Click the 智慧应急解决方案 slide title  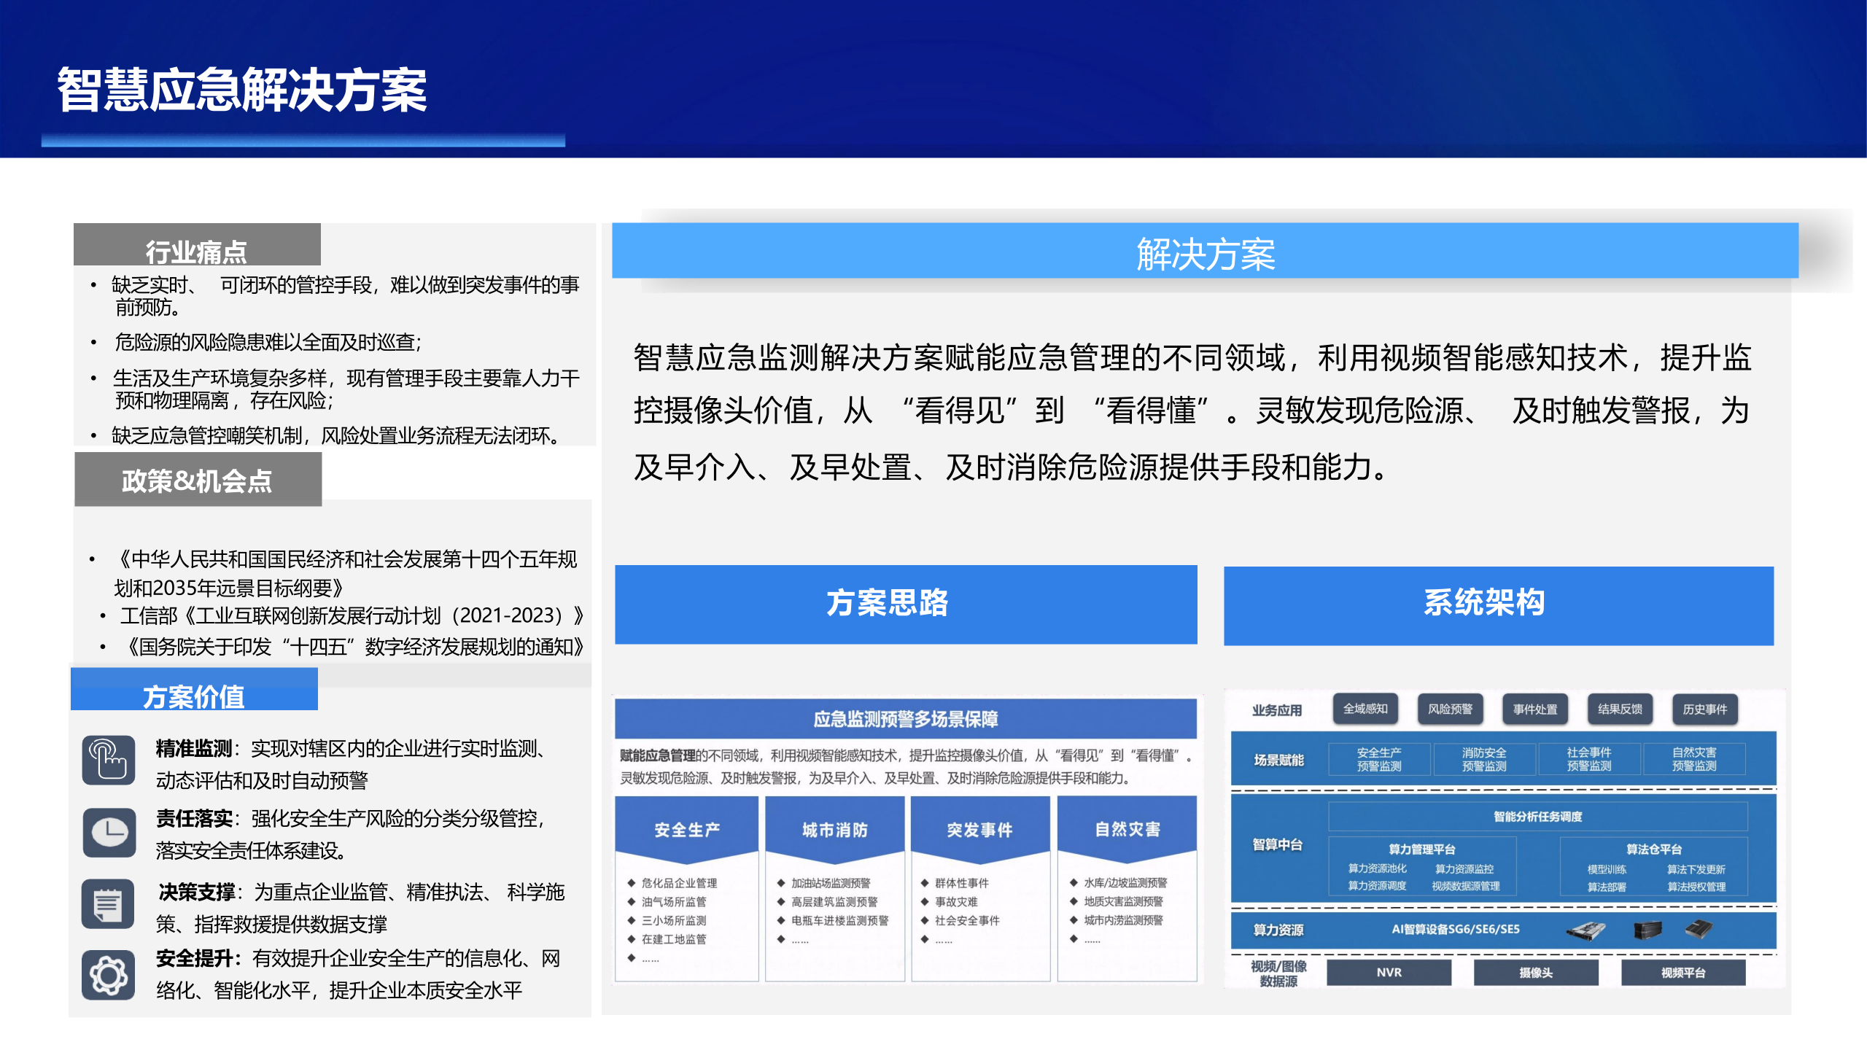(242, 90)
